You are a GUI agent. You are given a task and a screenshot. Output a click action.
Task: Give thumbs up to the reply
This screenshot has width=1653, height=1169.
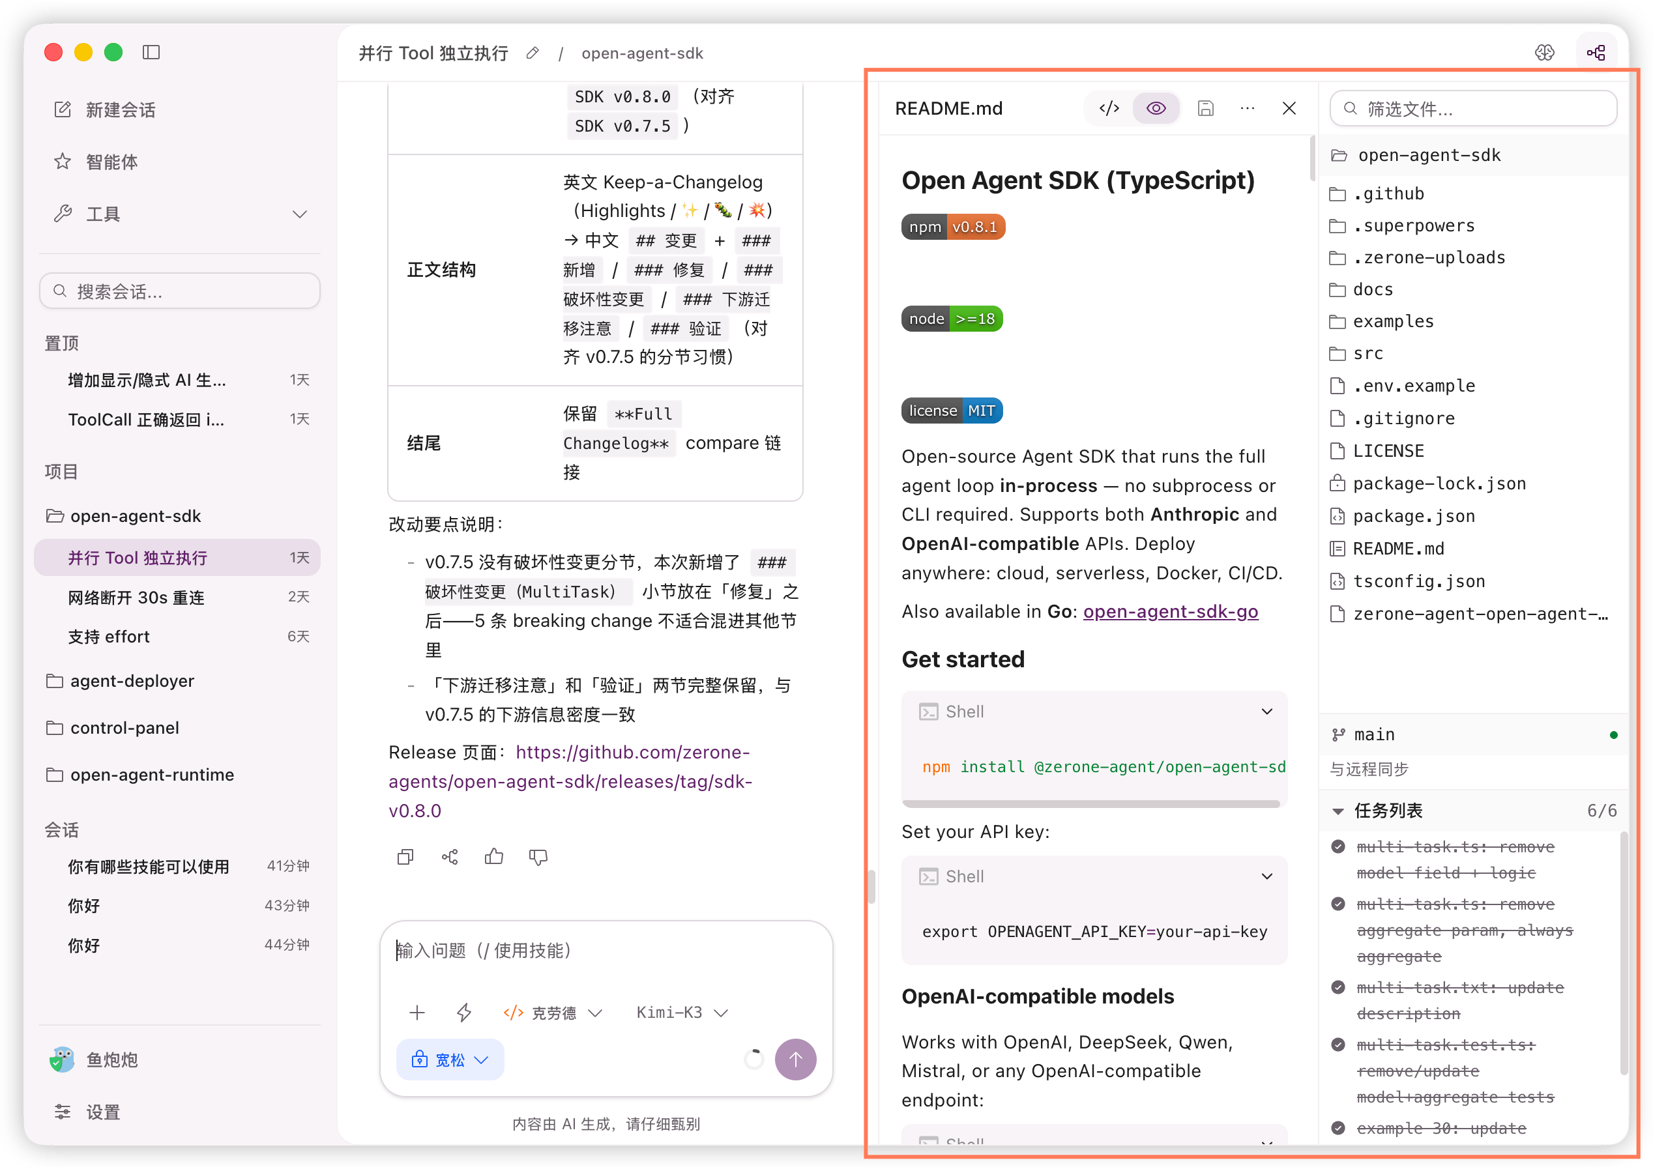pyautogui.click(x=494, y=857)
